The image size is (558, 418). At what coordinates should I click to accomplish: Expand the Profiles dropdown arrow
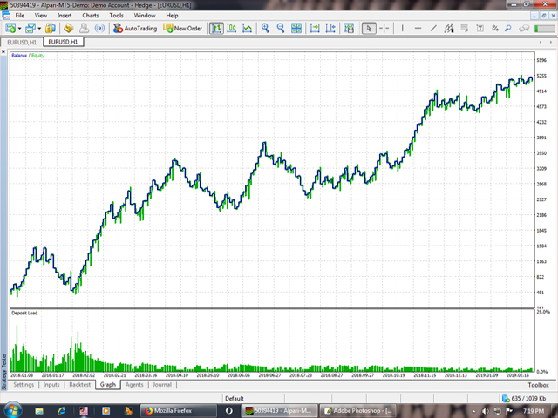pyautogui.click(x=39, y=29)
